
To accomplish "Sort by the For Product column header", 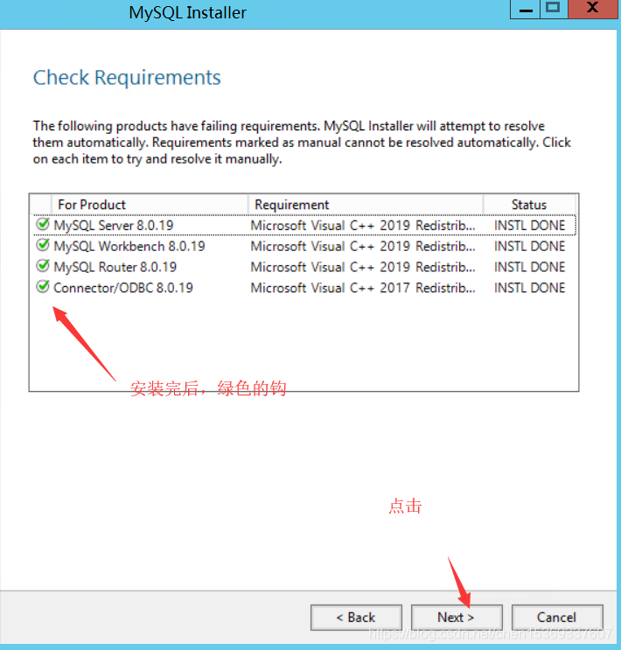I will [x=150, y=205].
